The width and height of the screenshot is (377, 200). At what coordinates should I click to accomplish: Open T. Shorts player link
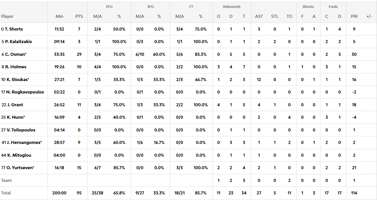pos(14,29)
